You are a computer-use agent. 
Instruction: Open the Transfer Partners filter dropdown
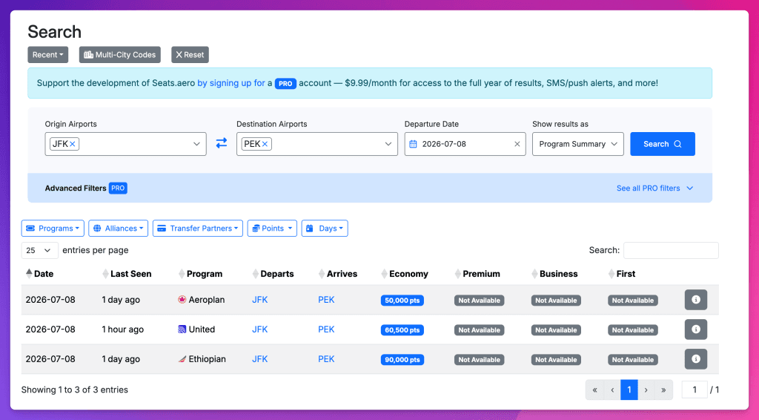tap(197, 228)
